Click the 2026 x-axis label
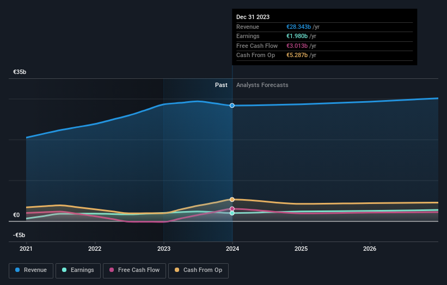This screenshot has width=447, height=285. point(370,249)
